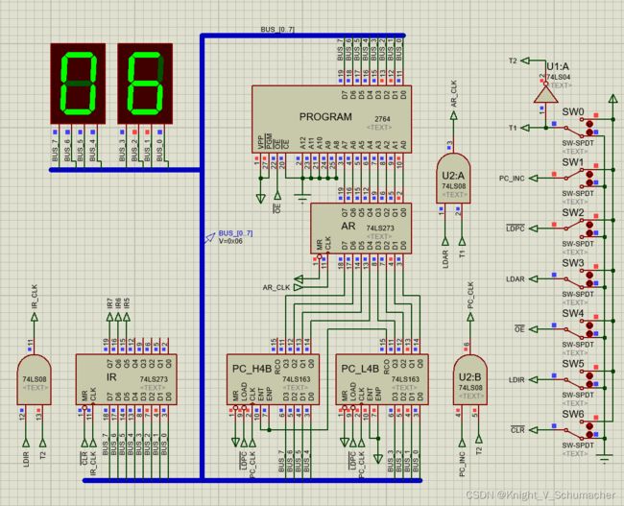Click the BUS_[0..7] label on the top bus
The height and width of the screenshot is (506, 624).
277,30
